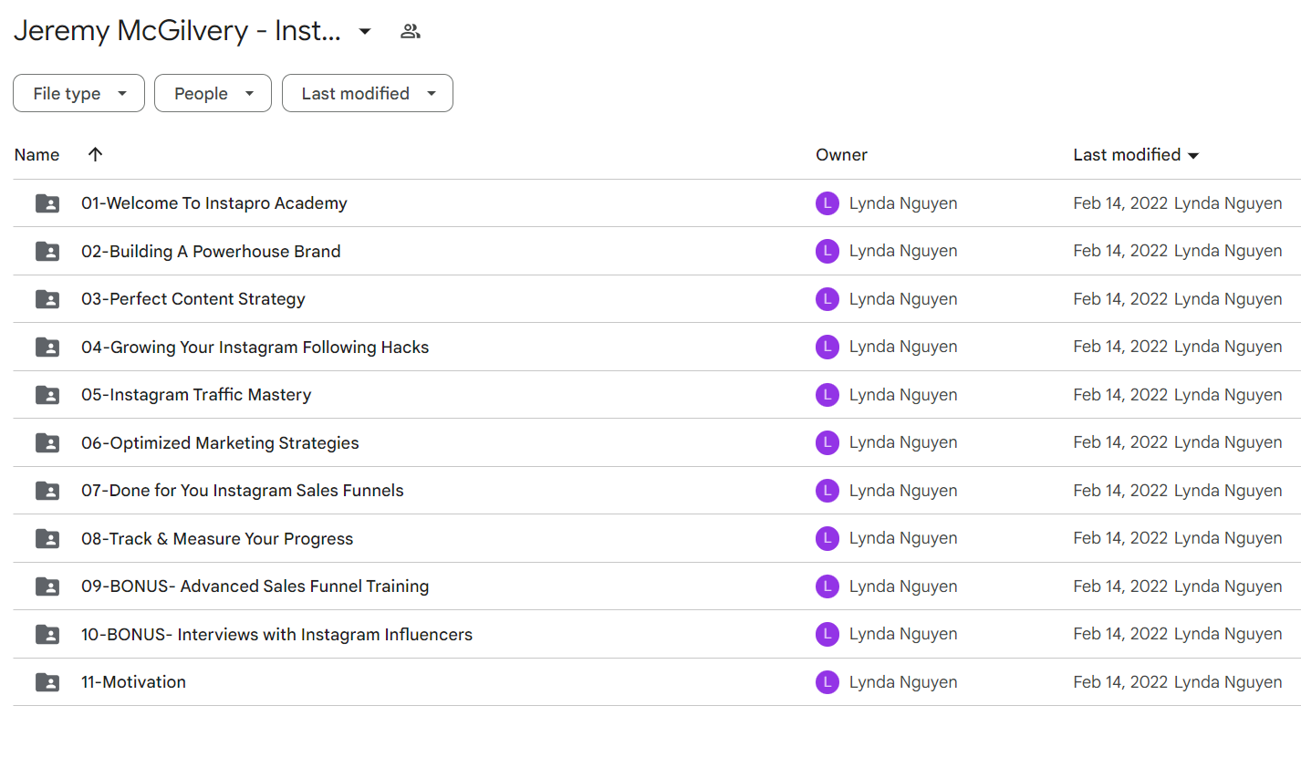This screenshot has width=1301, height=768.
Task: Click owner avatar in 09-BONUS- Advanced row
Action: (827, 586)
